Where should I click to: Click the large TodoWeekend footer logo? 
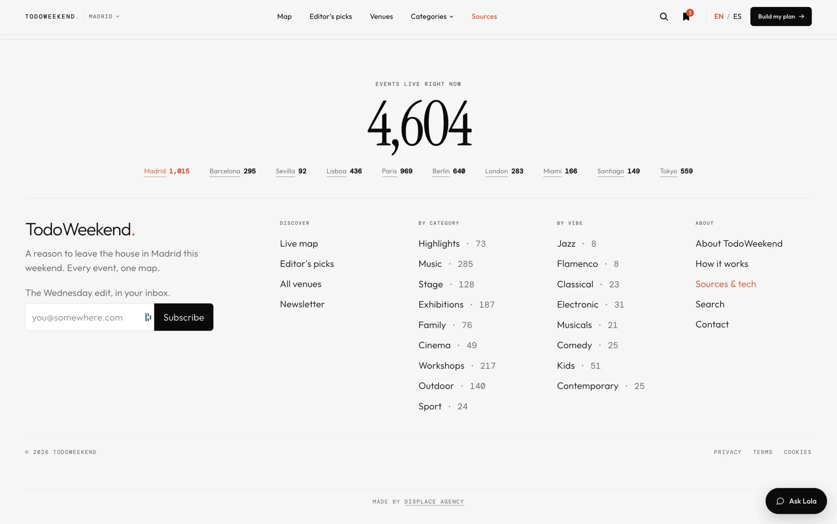point(80,229)
